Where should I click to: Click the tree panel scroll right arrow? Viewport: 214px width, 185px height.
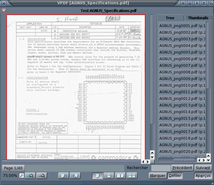[x=204, y=160]
